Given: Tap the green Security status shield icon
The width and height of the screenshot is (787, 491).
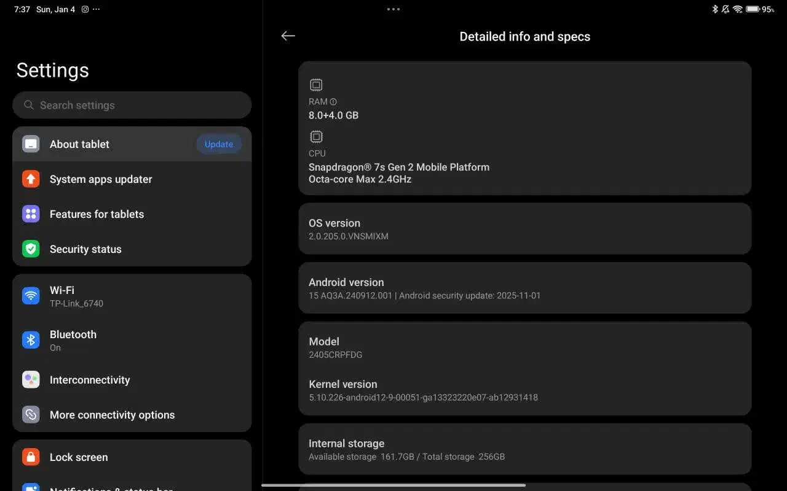Looking at the screenshot, I should [31, 249].
